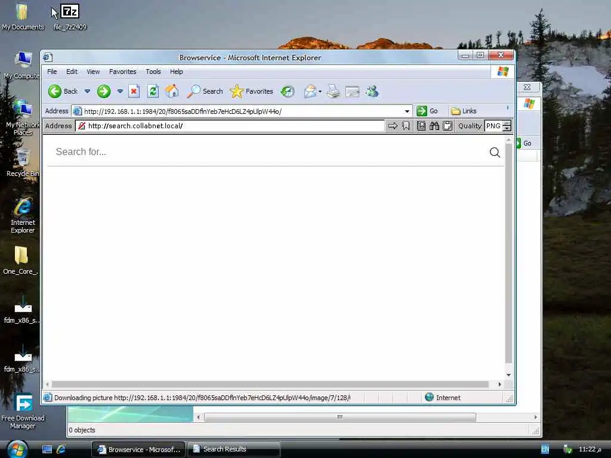
Task: Expand the Links toolbar chevron
Action: click(507, 108)
